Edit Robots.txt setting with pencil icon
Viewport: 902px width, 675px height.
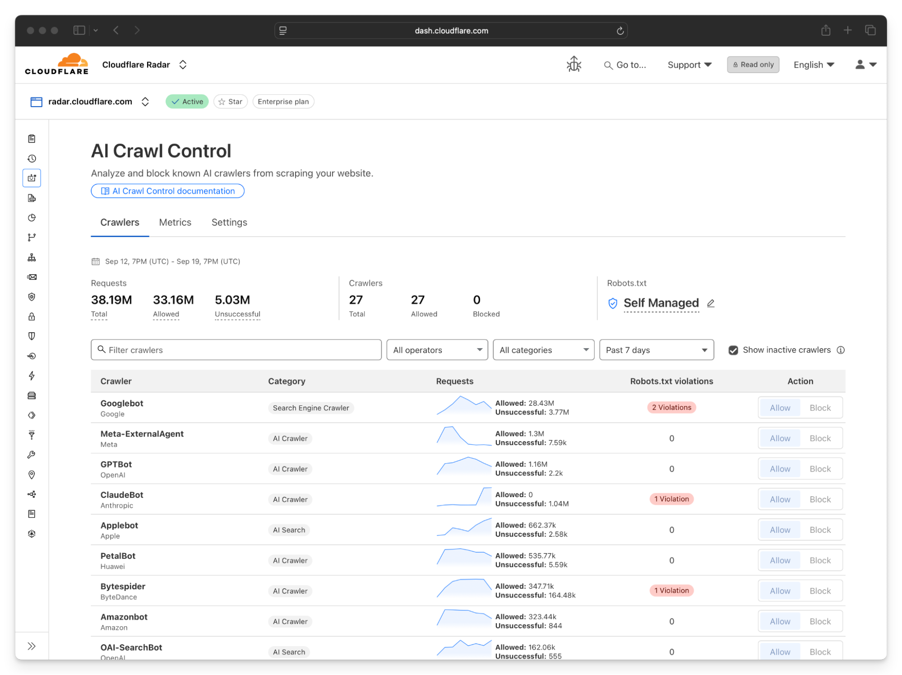coord(711,303)
